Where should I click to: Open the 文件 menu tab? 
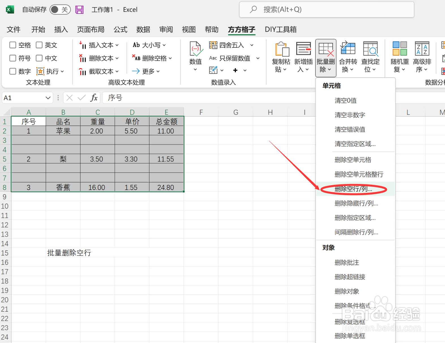point(14,29)
